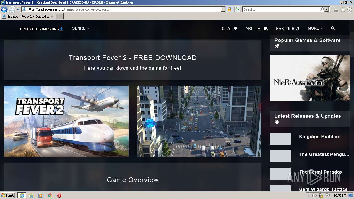Open the ARCHIVE menu item
Screen dimensions: 354x199
257,28
